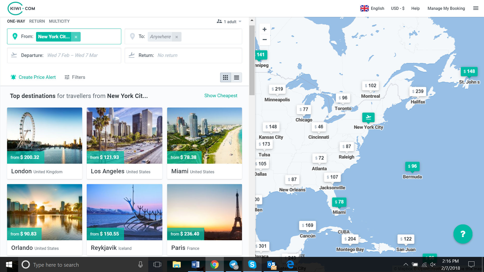Click the $96 Toronto map price
The height and width of the screenshot is (272, 484).
pyautogui.click(x=343, y=98)
